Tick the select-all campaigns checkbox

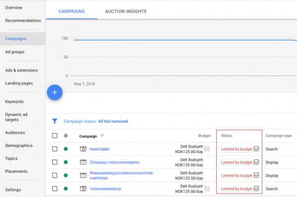pos(55,136)
